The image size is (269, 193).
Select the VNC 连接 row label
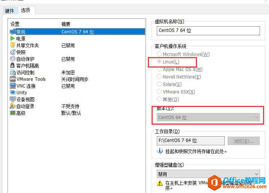(26, 86)
